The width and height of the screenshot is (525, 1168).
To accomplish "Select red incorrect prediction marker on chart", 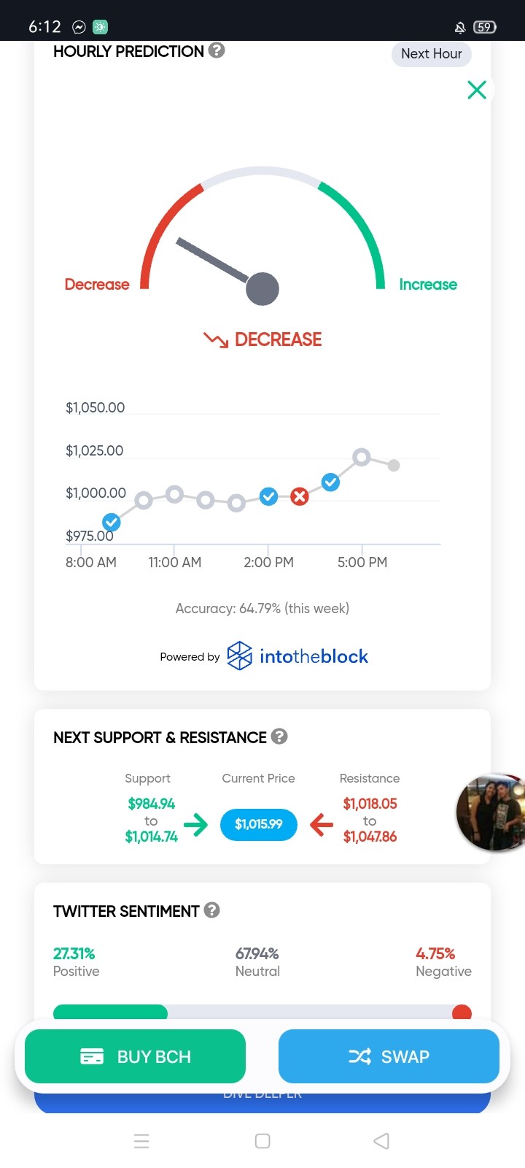I will 299,496.
